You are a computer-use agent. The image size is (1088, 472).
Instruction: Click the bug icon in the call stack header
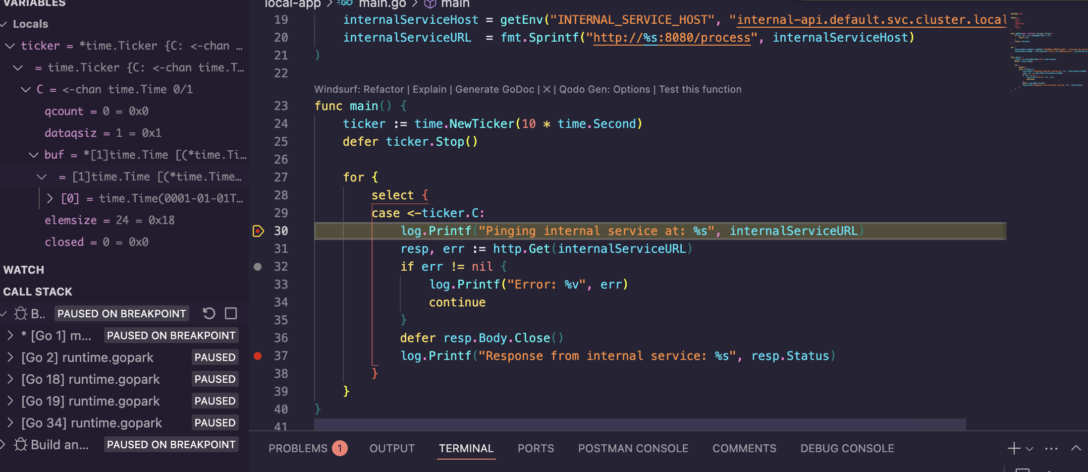click(x=21, y=313)
